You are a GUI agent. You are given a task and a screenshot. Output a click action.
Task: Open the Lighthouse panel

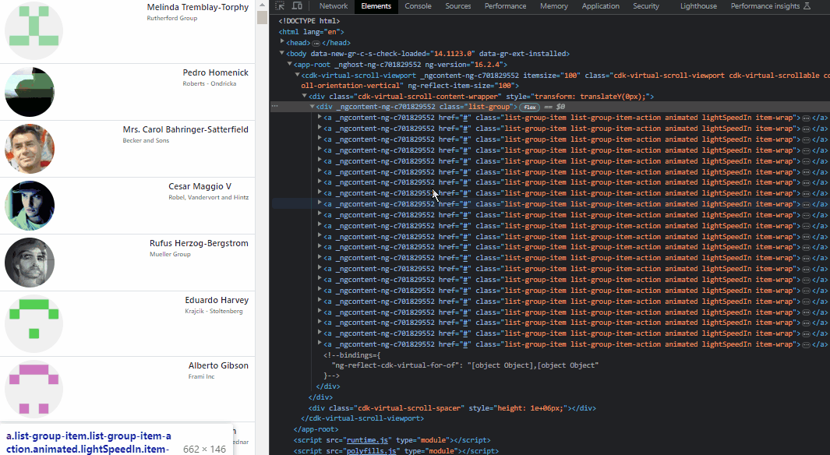[698, 6]
